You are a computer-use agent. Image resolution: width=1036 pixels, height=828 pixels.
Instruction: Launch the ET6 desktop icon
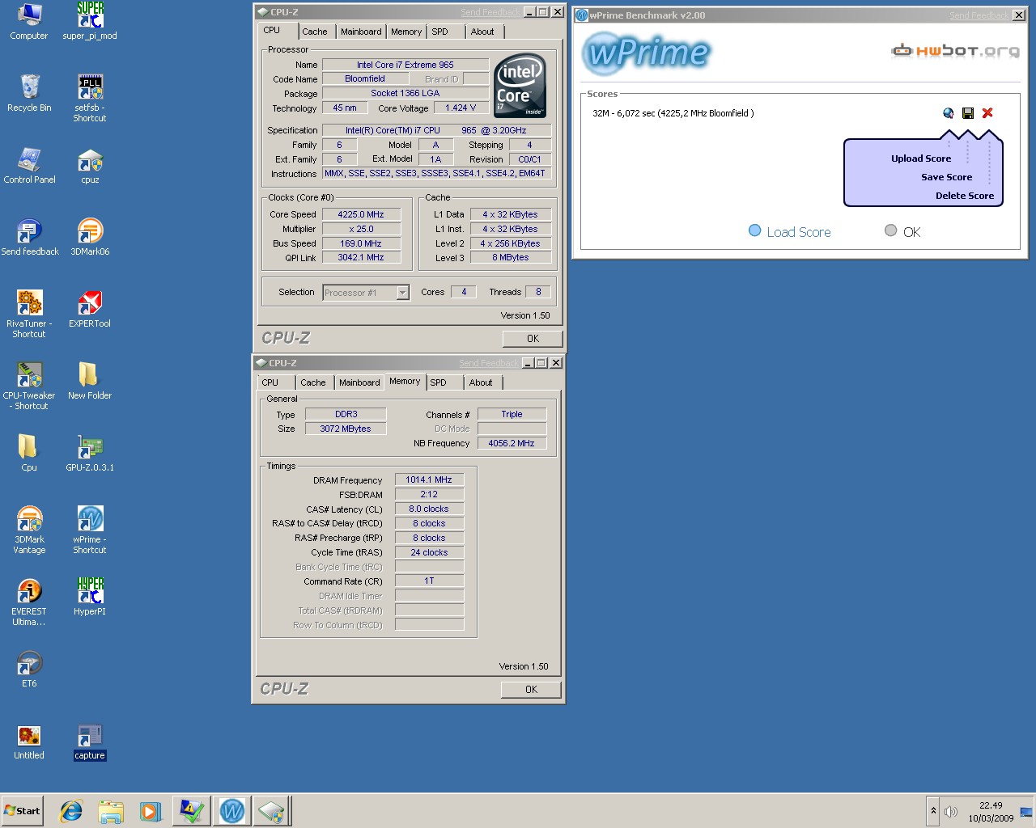click(29, 670)
